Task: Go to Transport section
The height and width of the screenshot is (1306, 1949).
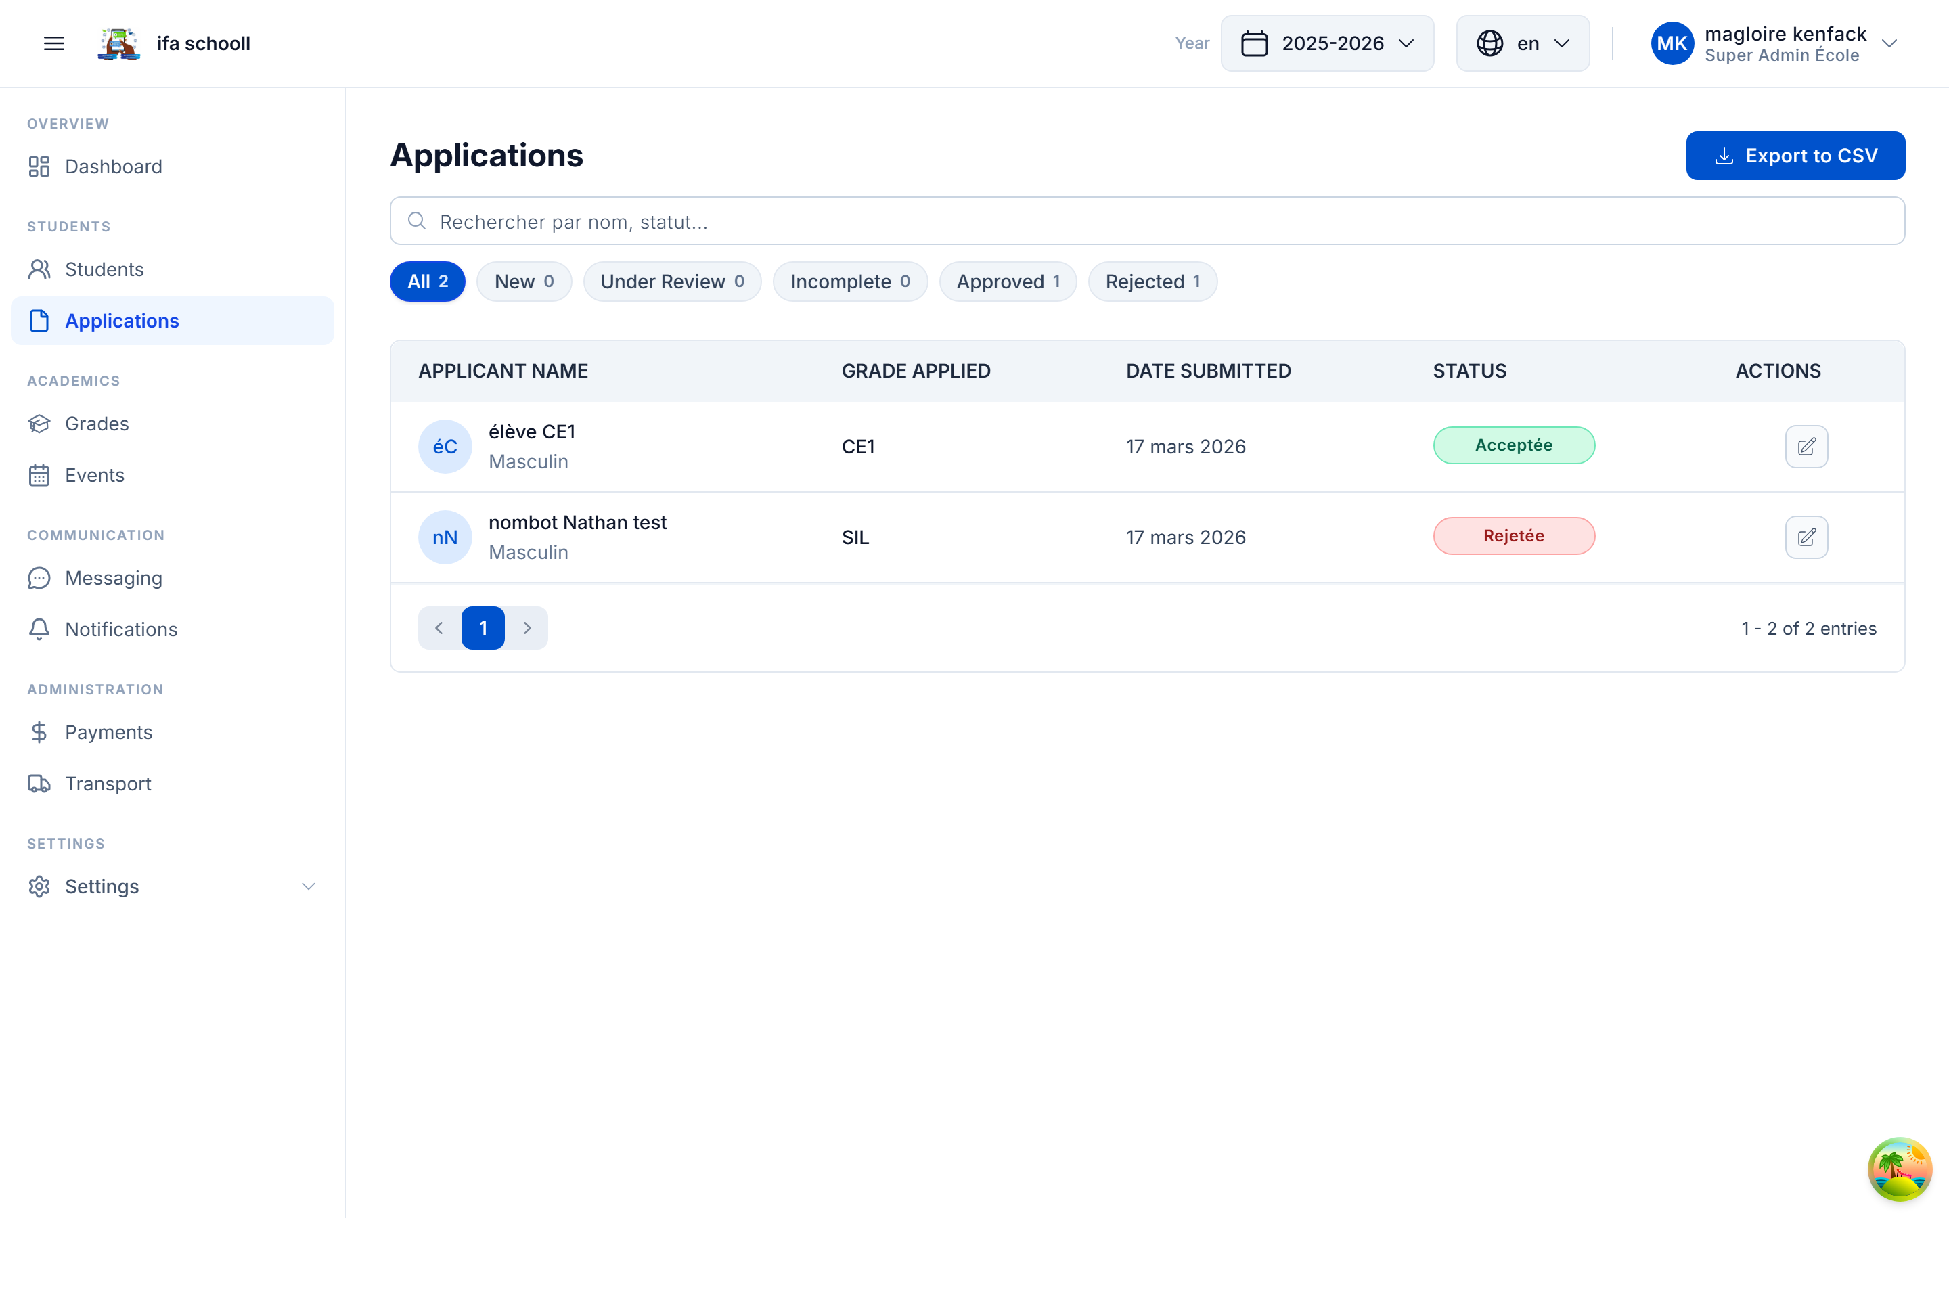Action: (x=108, y=784)
